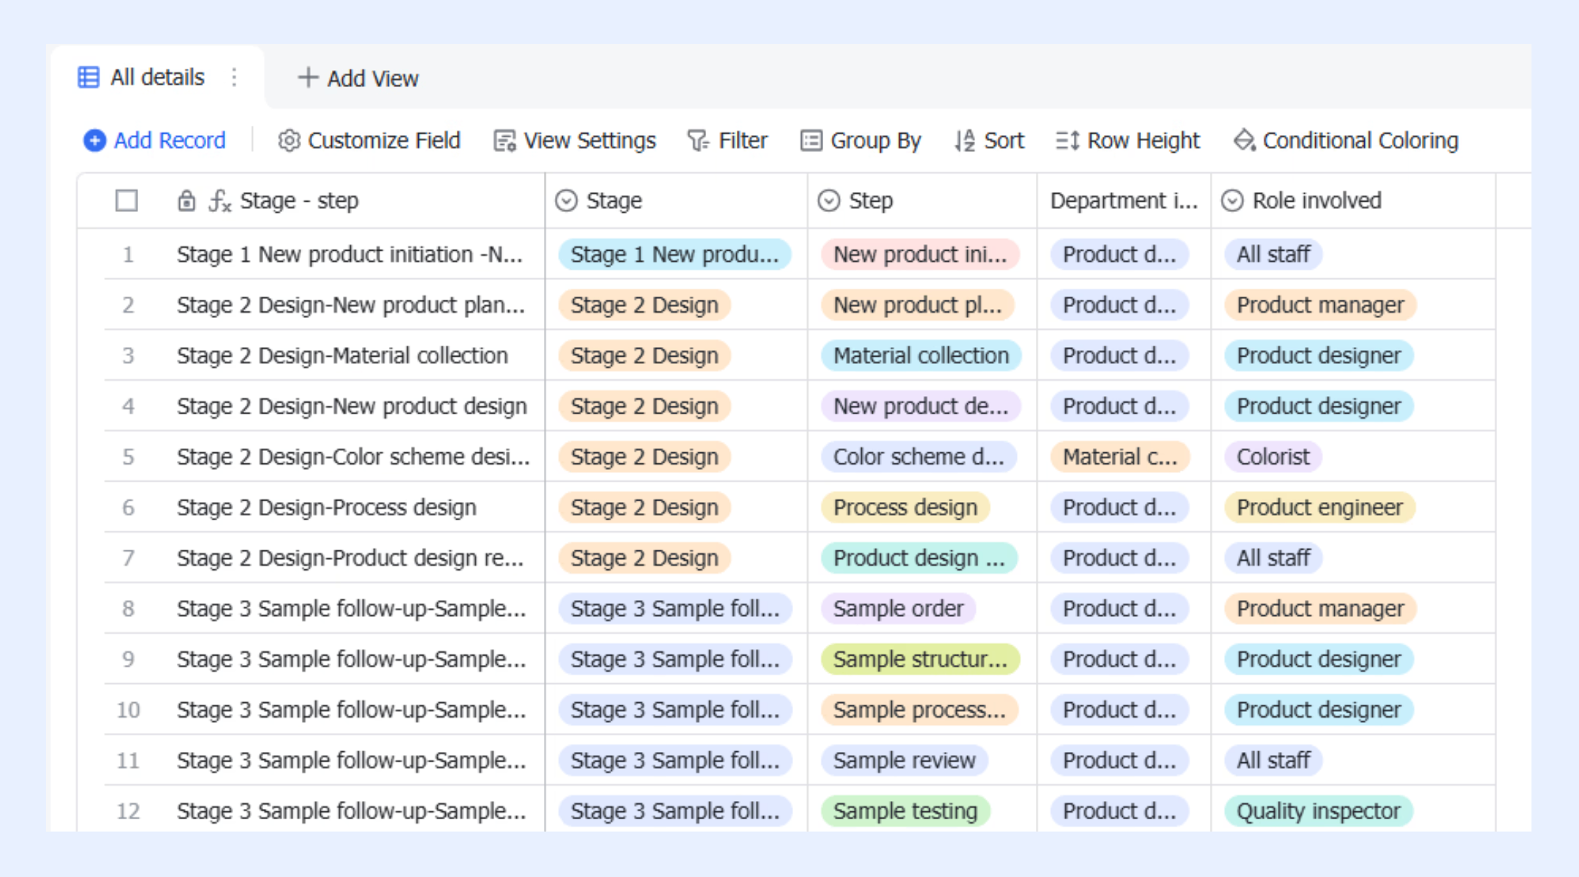Click the fx formula icon in the header
The width and height of the screenshot is (1579, 877).
click(x=220, y=200)
